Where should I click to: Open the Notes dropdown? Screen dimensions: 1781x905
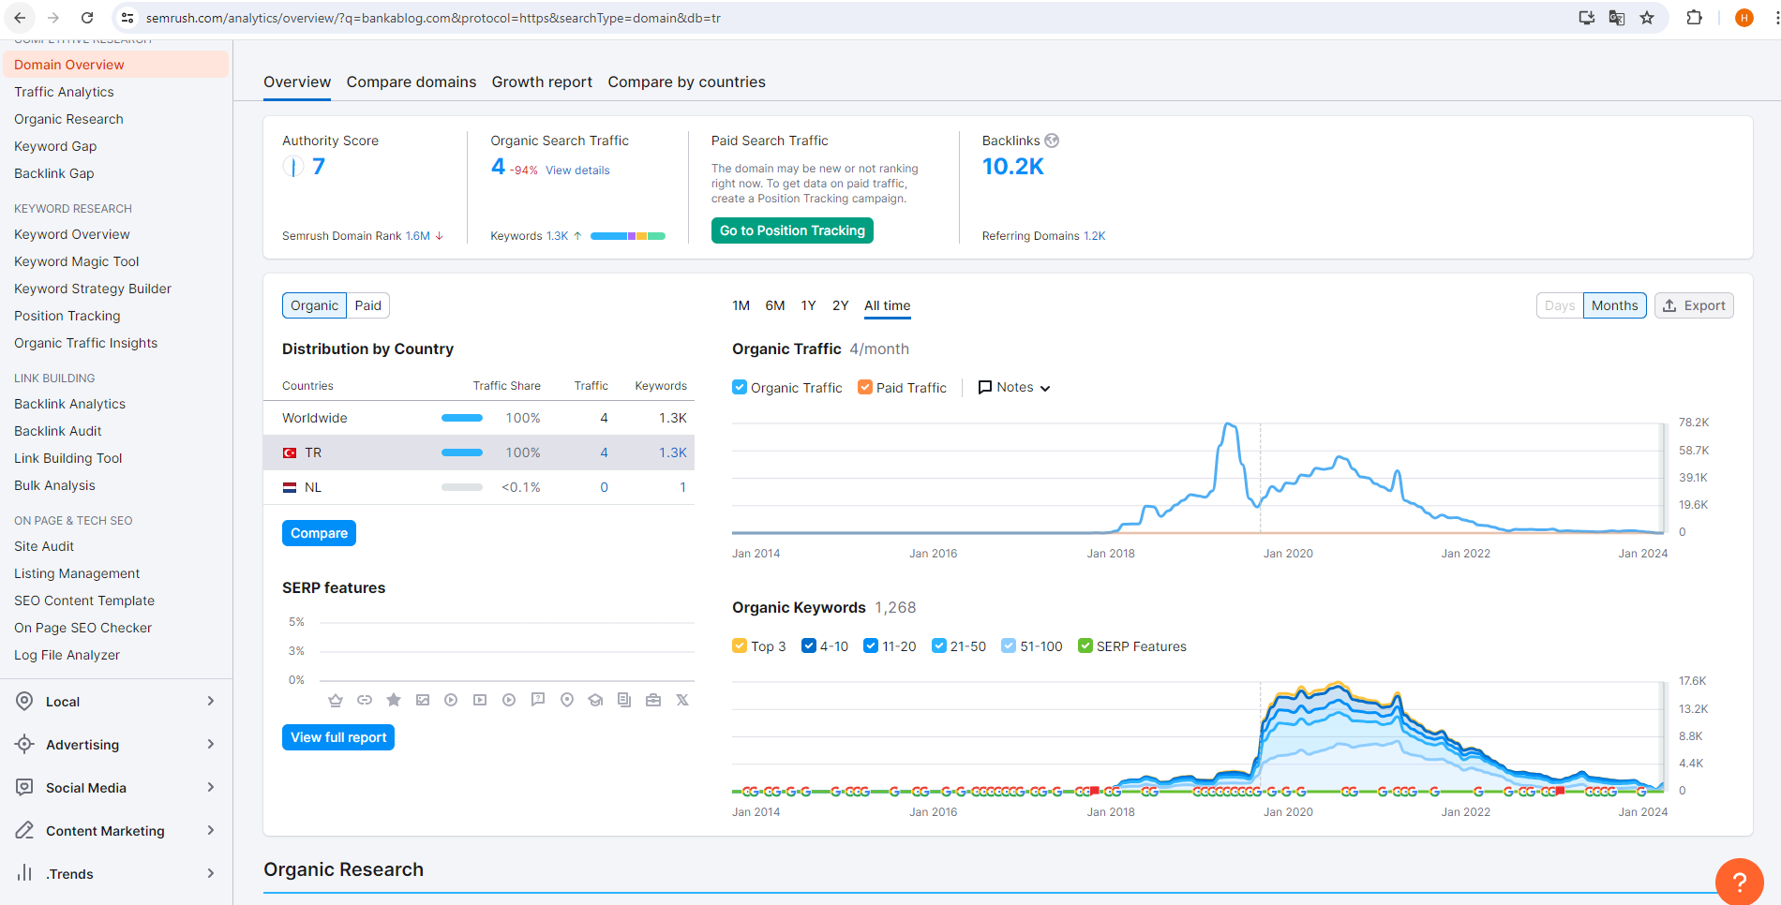point(1014,387)
